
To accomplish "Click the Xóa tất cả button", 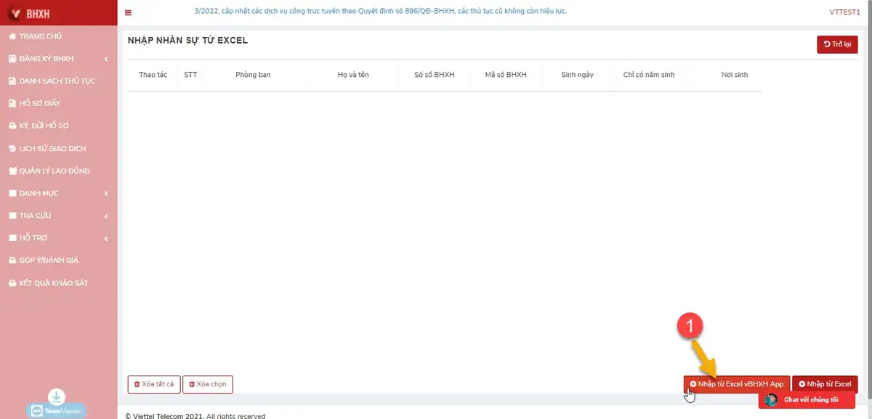I will click(154, 384).
